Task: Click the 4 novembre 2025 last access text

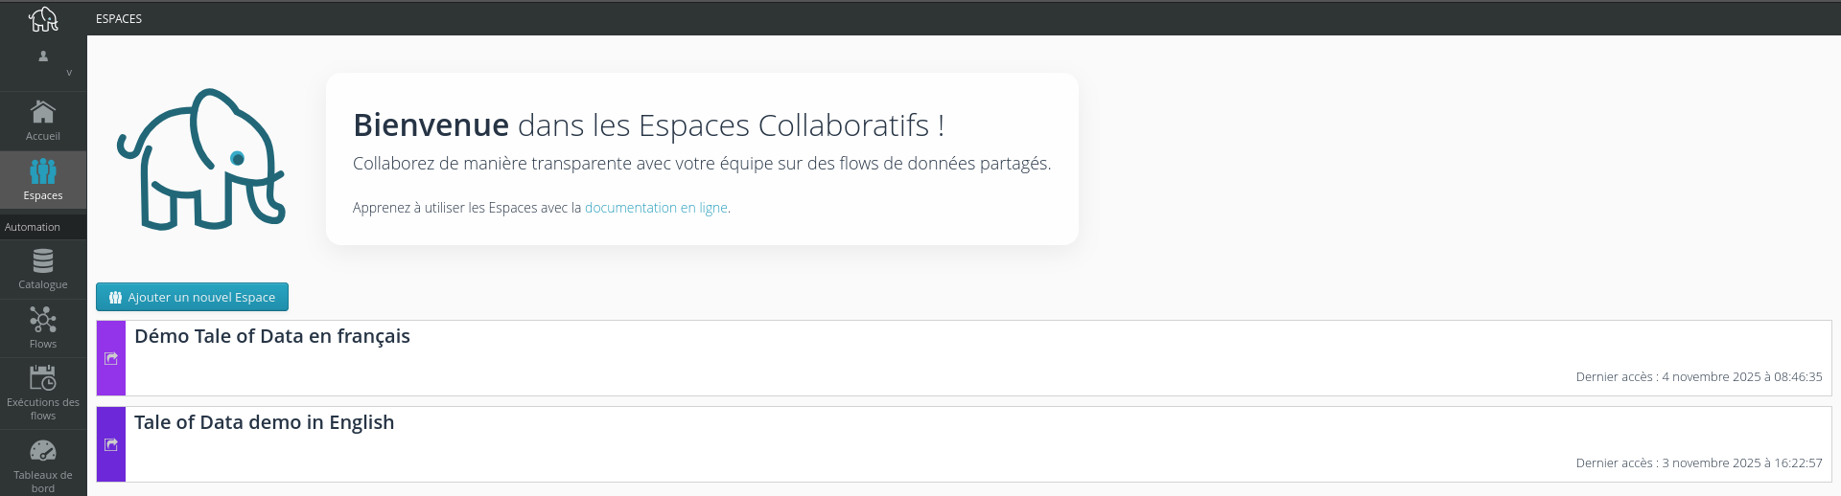Action: coord(1698,376)
